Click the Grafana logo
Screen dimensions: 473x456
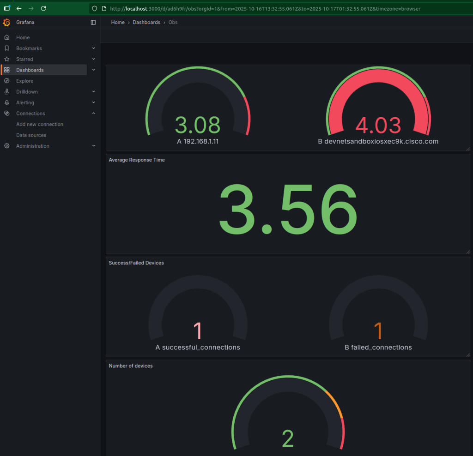tap(6, 22)
